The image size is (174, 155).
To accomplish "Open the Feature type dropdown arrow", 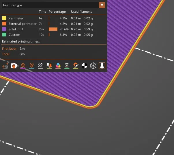I will pyautogui.click(x=102, y=5).
